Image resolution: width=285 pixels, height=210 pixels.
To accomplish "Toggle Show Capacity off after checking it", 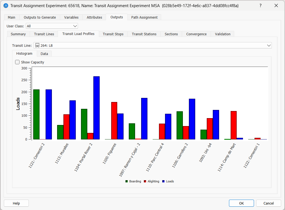I will point(17,62).
